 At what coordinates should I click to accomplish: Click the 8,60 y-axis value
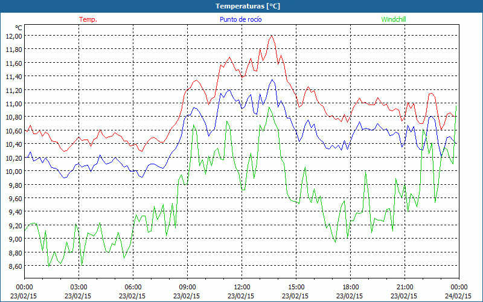tap(16, 266)
